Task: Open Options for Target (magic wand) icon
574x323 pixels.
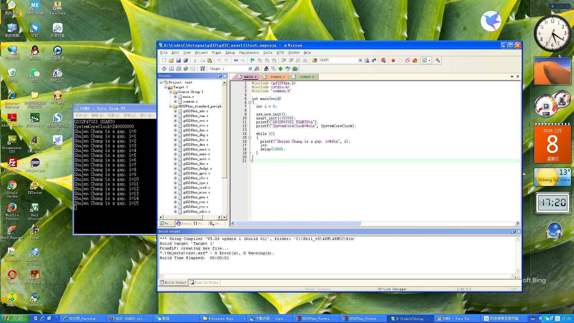Action: tap(257, 69)
